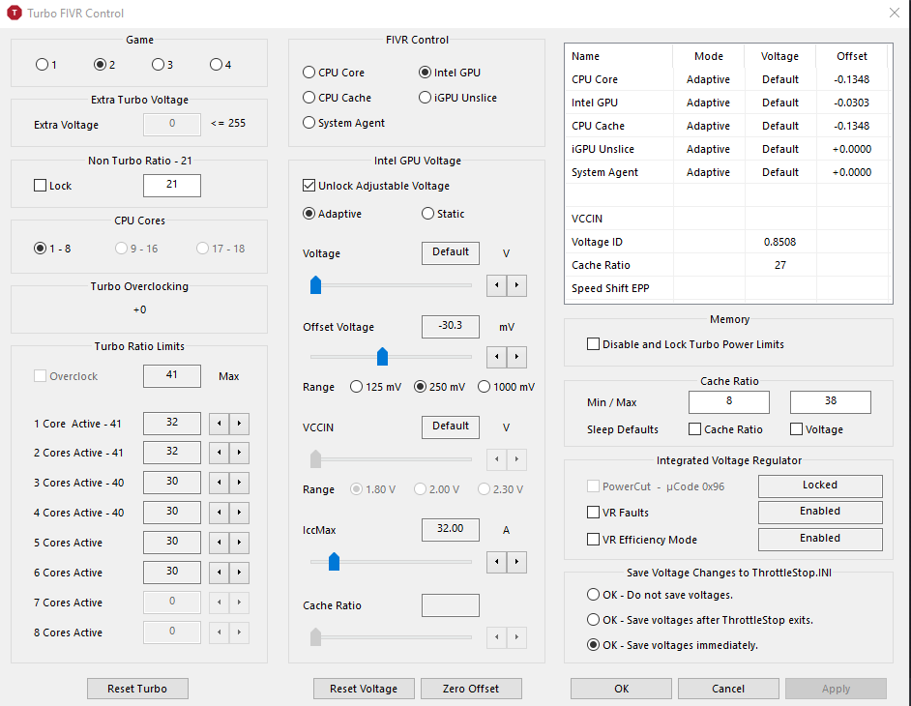The width and height of the screenshot is (911, 706).
Task: Click the Cancel button
Action: (728, 689)
